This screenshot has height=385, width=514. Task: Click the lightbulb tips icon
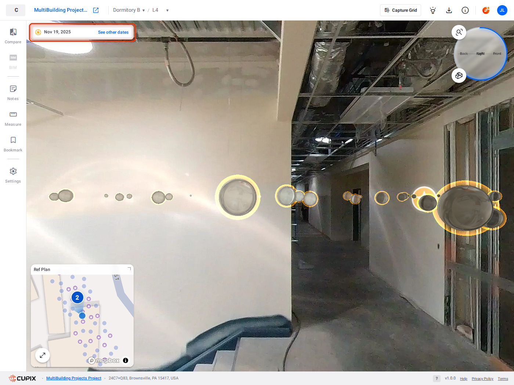[433, 10]
